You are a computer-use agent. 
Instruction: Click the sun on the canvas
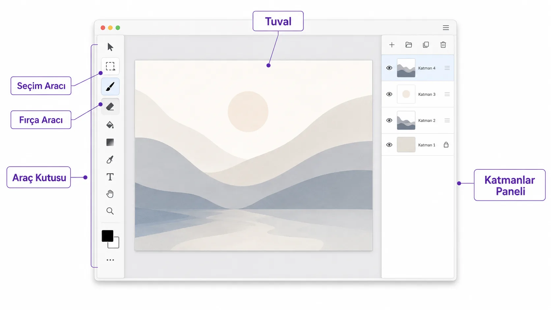pyautogui.click(x=248, y=112)
